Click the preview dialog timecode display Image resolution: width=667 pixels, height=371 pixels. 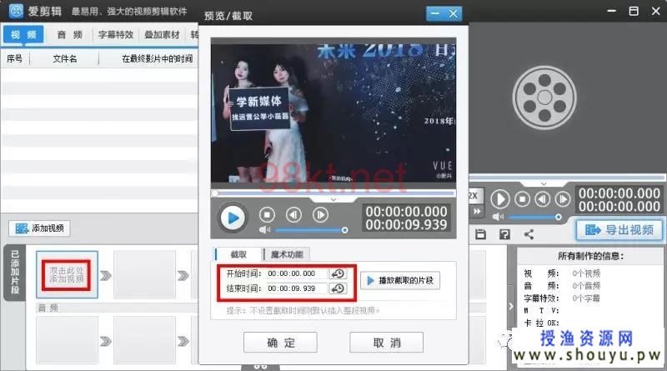406,218
